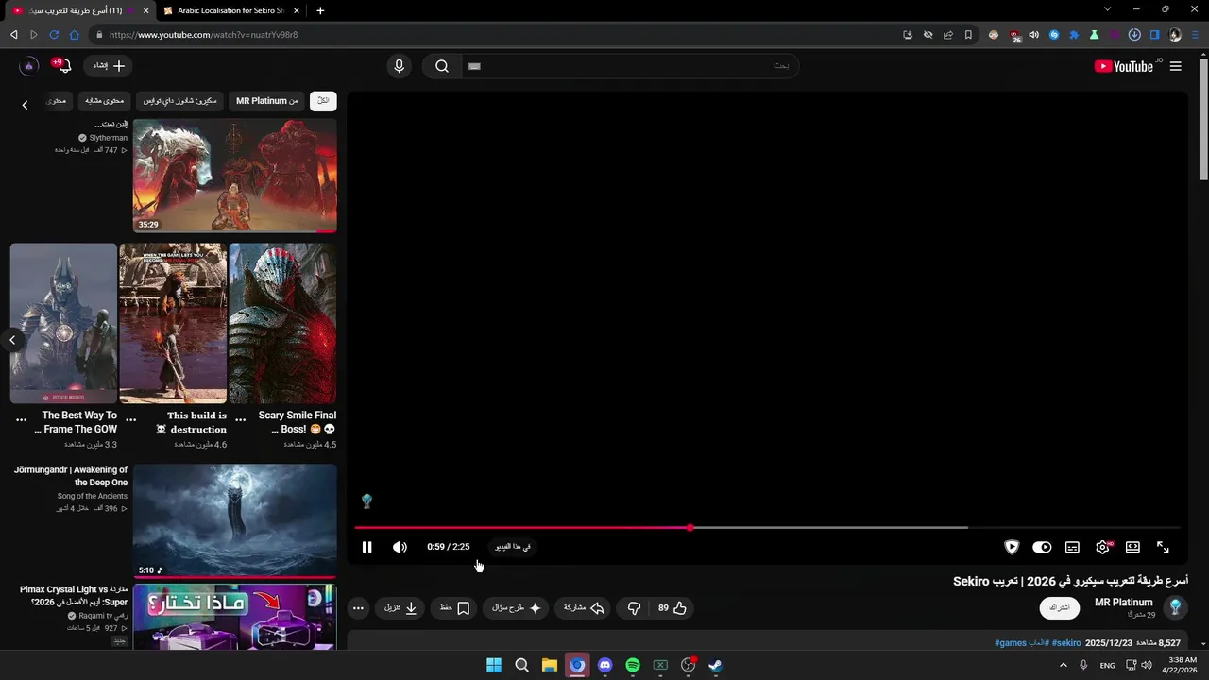Screen dimensions: 1209x680
Task: Select the 'سكيرو: شادوز داي توايس' chip
Action: tap(179, 101)
